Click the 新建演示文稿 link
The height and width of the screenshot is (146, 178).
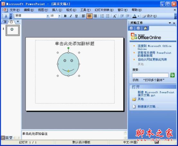point(148,106)
